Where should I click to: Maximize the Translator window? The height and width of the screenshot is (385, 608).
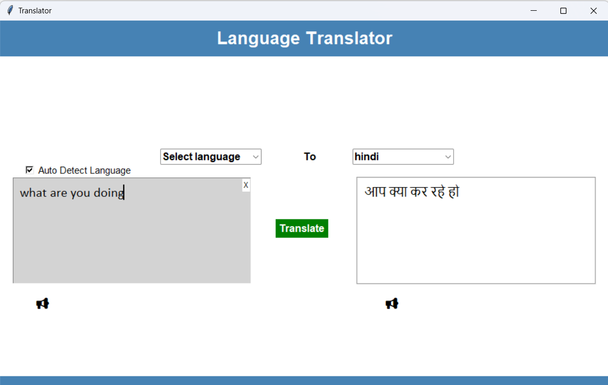point(563,10)
